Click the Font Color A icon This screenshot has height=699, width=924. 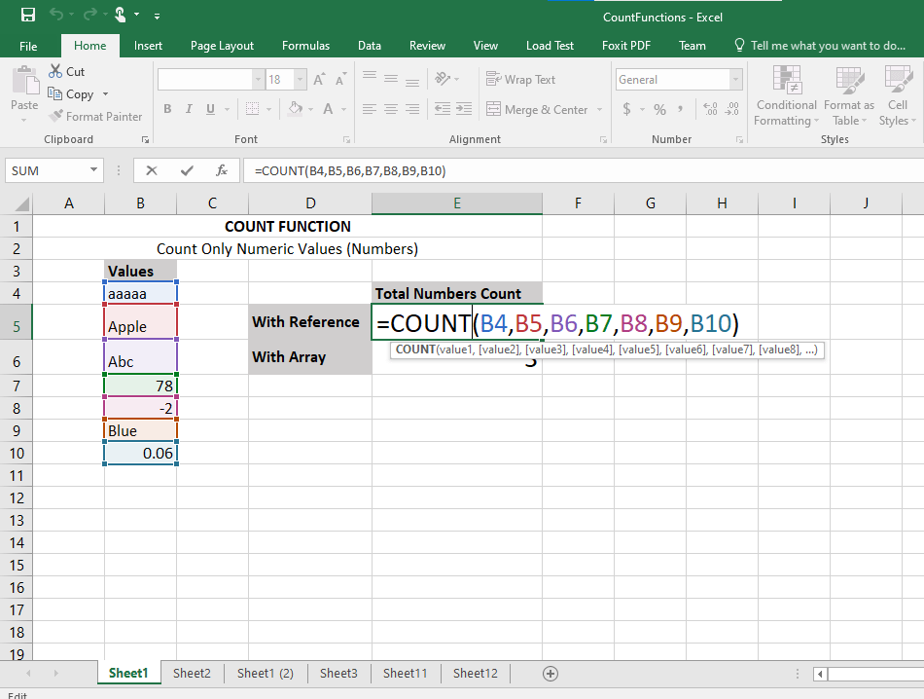pos(328,109)
